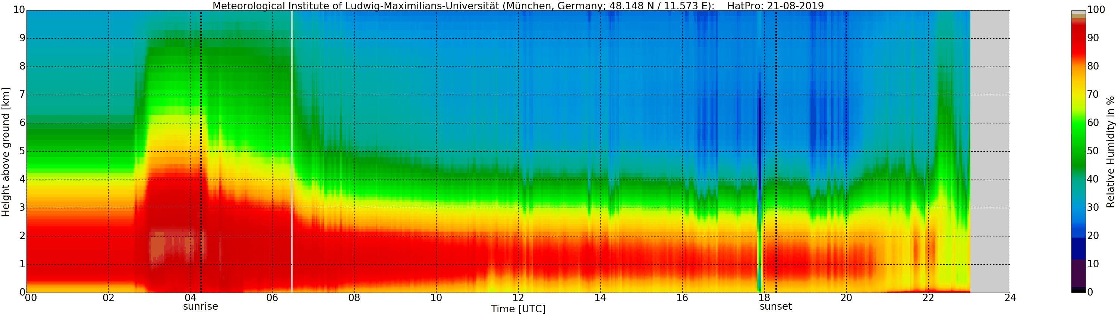The height and width of the screenshot is (316, 1118).
Task: Click the time axis tick label '02'
Action: (x=108, y=298)
